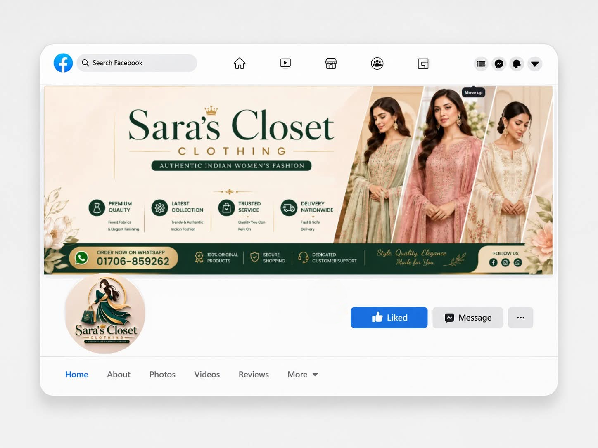The height and width of the screenshot is (448, 598).
Task: Toggle the Liked button
Action: (389, 318)
